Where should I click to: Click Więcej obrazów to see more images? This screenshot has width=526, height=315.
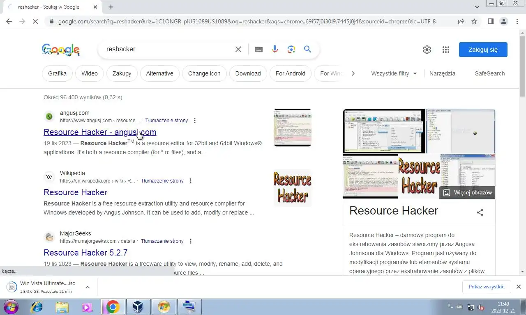[x=468, y=192]
